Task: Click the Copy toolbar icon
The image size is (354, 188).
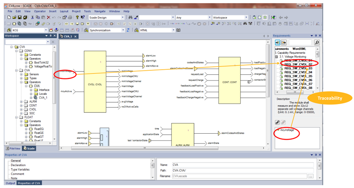Action: [x=38, y=17]
